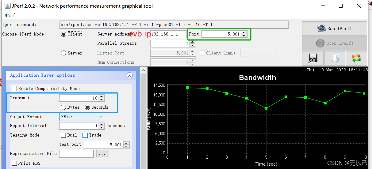Click the Bandwidth chart title
Screen dimensions: 372x169
coord(258,77)
